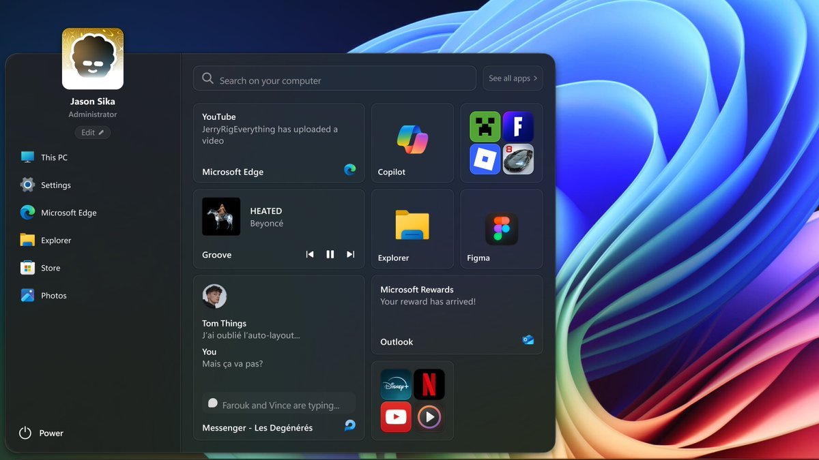Click the Edge logo on YouTube notification
819x460 pixels.
click(x=350, y=170)
